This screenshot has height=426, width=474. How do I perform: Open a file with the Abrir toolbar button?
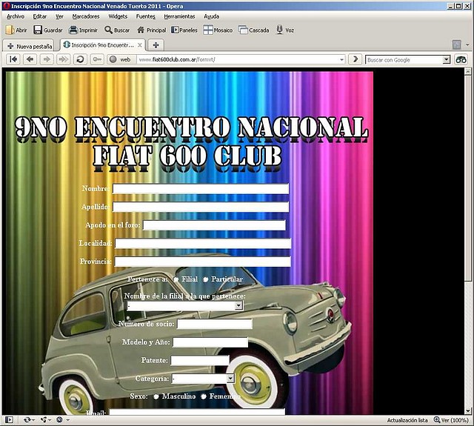tap(16, 30)
